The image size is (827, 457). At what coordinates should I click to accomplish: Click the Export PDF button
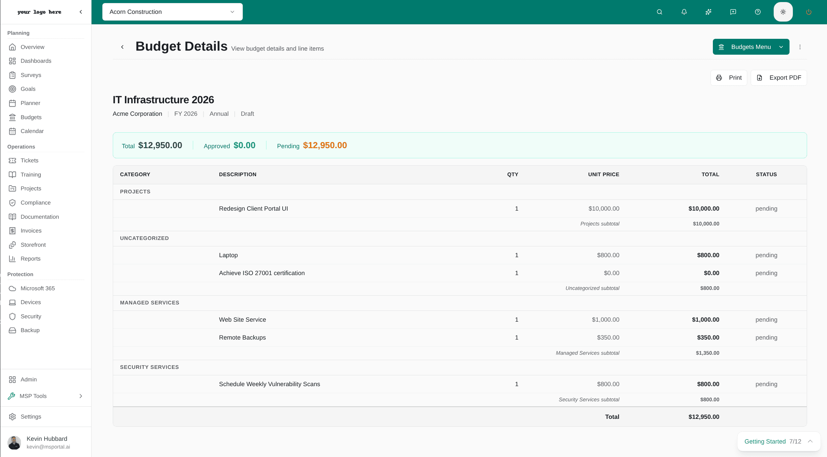(x=779, y=78)
